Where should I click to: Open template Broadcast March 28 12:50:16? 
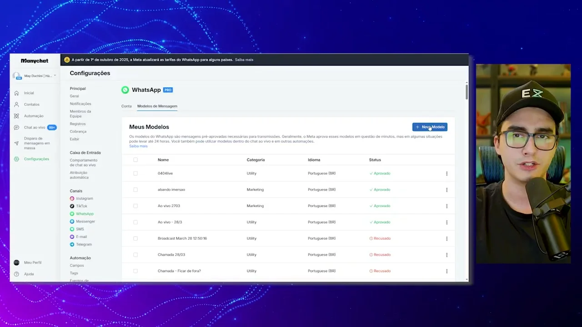[182, 238]
